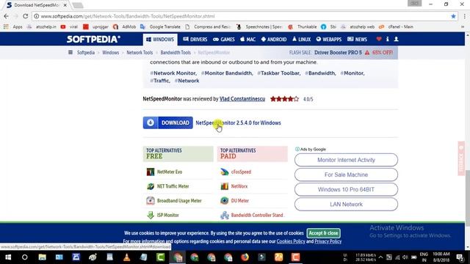Click the Network Monitor tag
Screen dimensions: 470x264
pyautogui.click(x=173, y=73)
